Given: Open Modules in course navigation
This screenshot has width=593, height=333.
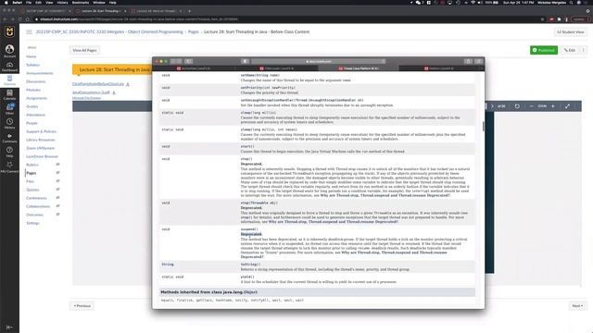Looking at the screenshot, I should point(33,90).
